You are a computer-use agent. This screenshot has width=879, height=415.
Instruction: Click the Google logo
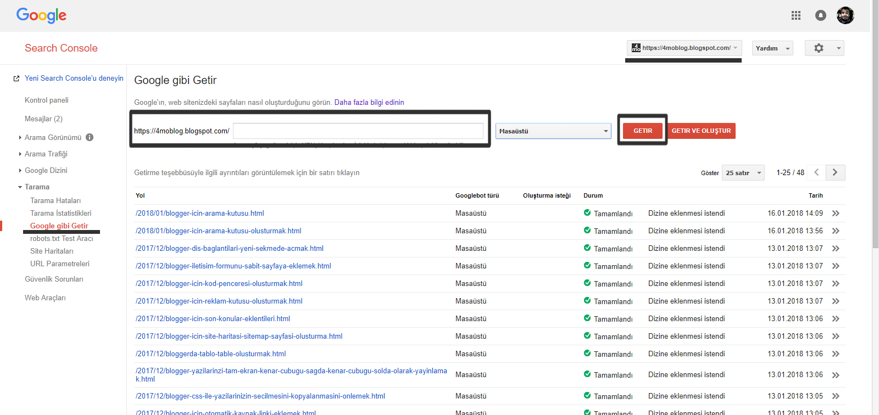tap(41, 15)
